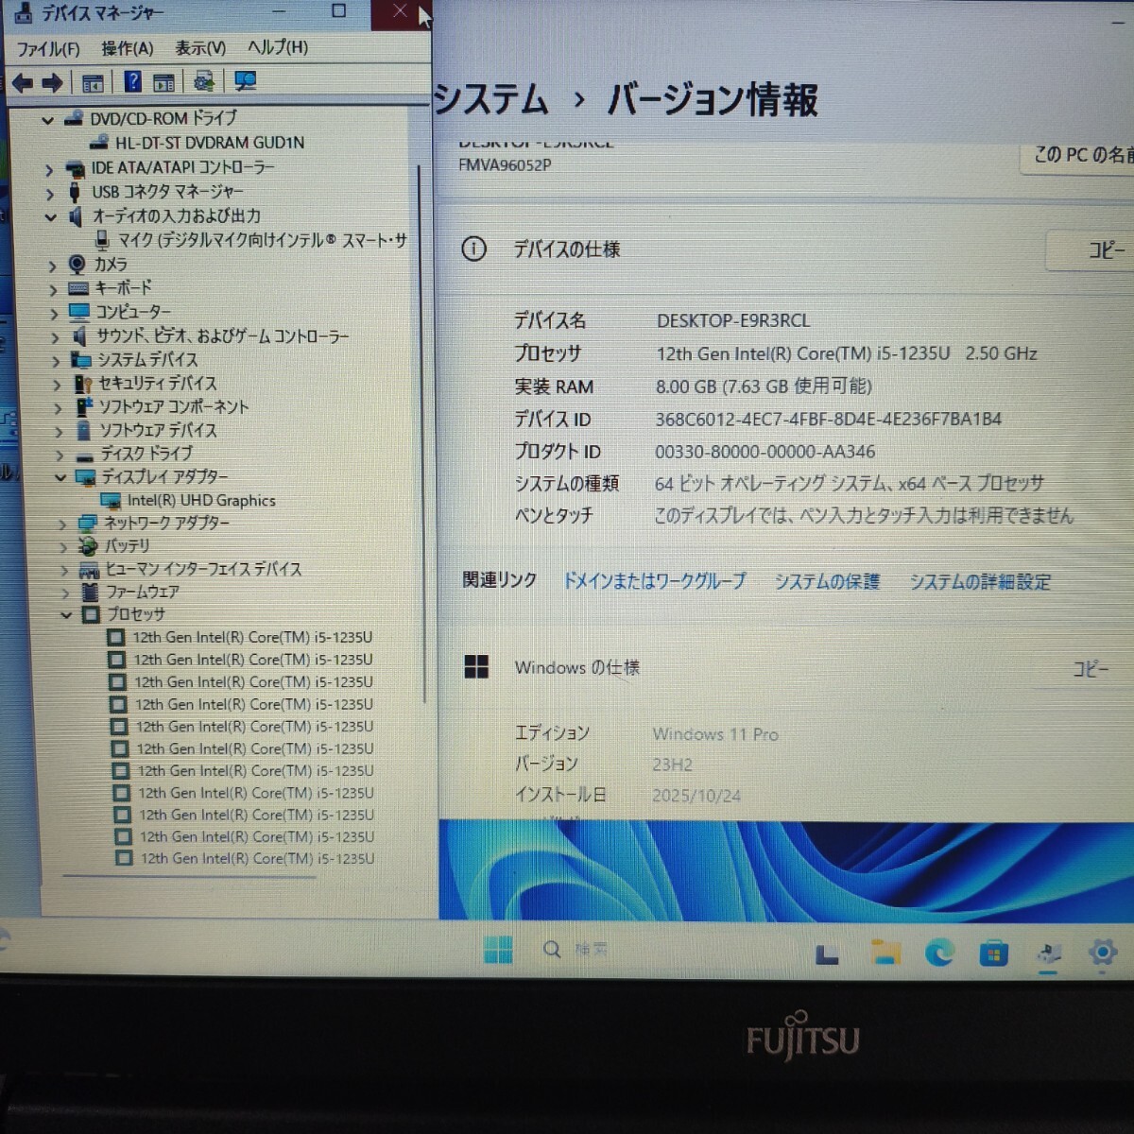Viewport: 1134px width, 1134px height.
Task: Click the scan for hardware changes monitor icon
Action: point(245,81)
